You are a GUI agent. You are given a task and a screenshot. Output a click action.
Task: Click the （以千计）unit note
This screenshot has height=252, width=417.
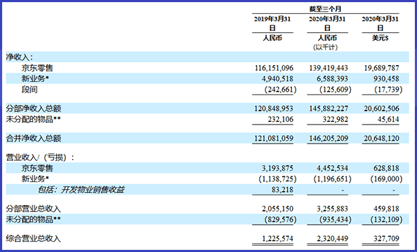coord(325,47)
